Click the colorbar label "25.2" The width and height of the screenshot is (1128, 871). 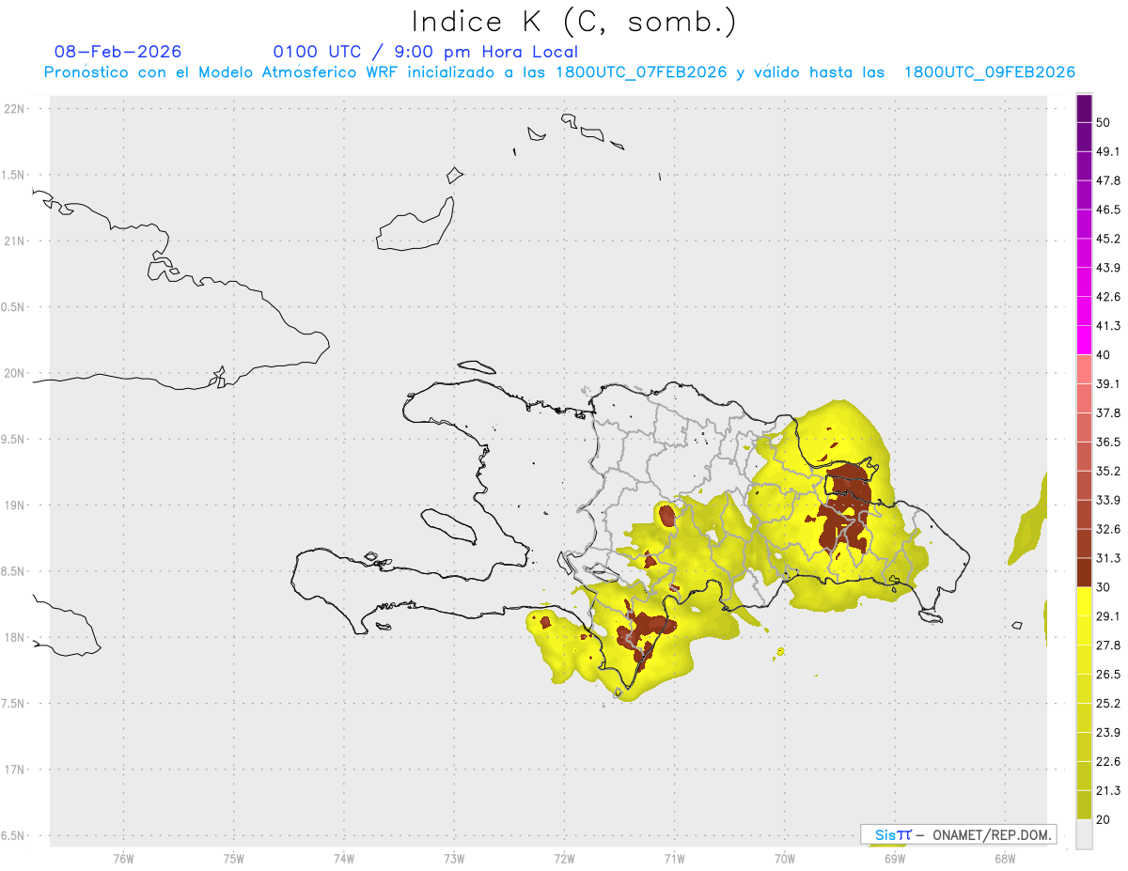click(1108, 703)
